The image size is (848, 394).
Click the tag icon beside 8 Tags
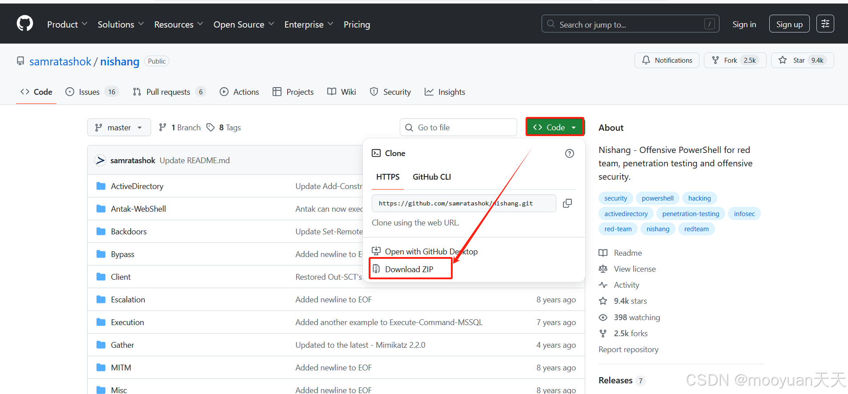point(210,128)
